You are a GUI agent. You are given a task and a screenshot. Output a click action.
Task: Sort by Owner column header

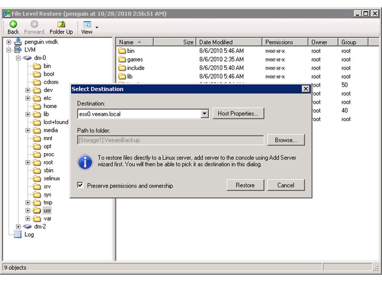coord(323,42)
